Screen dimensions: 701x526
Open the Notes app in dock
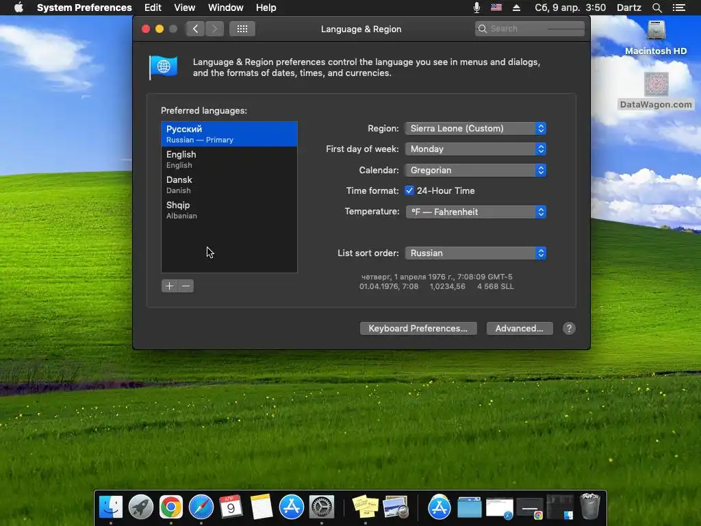coord(262,508)
